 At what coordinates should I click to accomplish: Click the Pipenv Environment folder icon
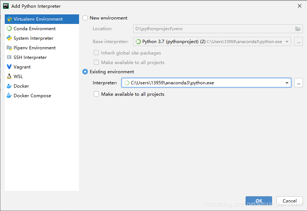pos(9,48)
